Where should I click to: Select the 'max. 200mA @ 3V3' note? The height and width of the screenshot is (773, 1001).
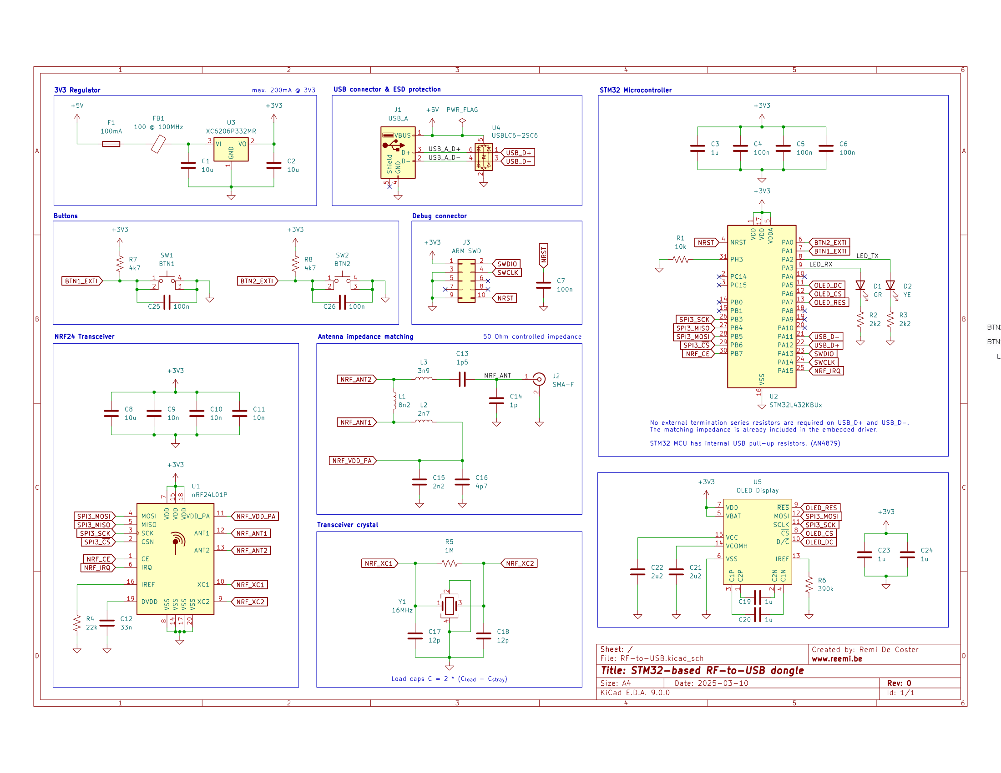click(x=284, y=90)
